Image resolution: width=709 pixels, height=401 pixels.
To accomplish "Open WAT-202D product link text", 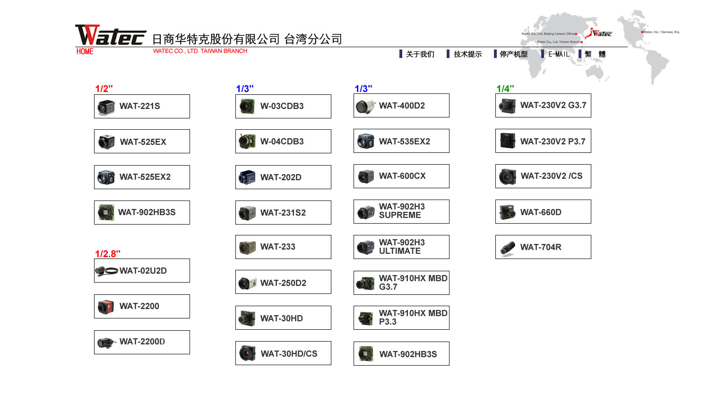I will (x=281, y=177).
